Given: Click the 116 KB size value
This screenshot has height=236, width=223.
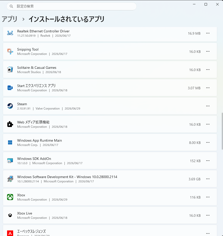Looking at the screenshot, I should [195, 197].
